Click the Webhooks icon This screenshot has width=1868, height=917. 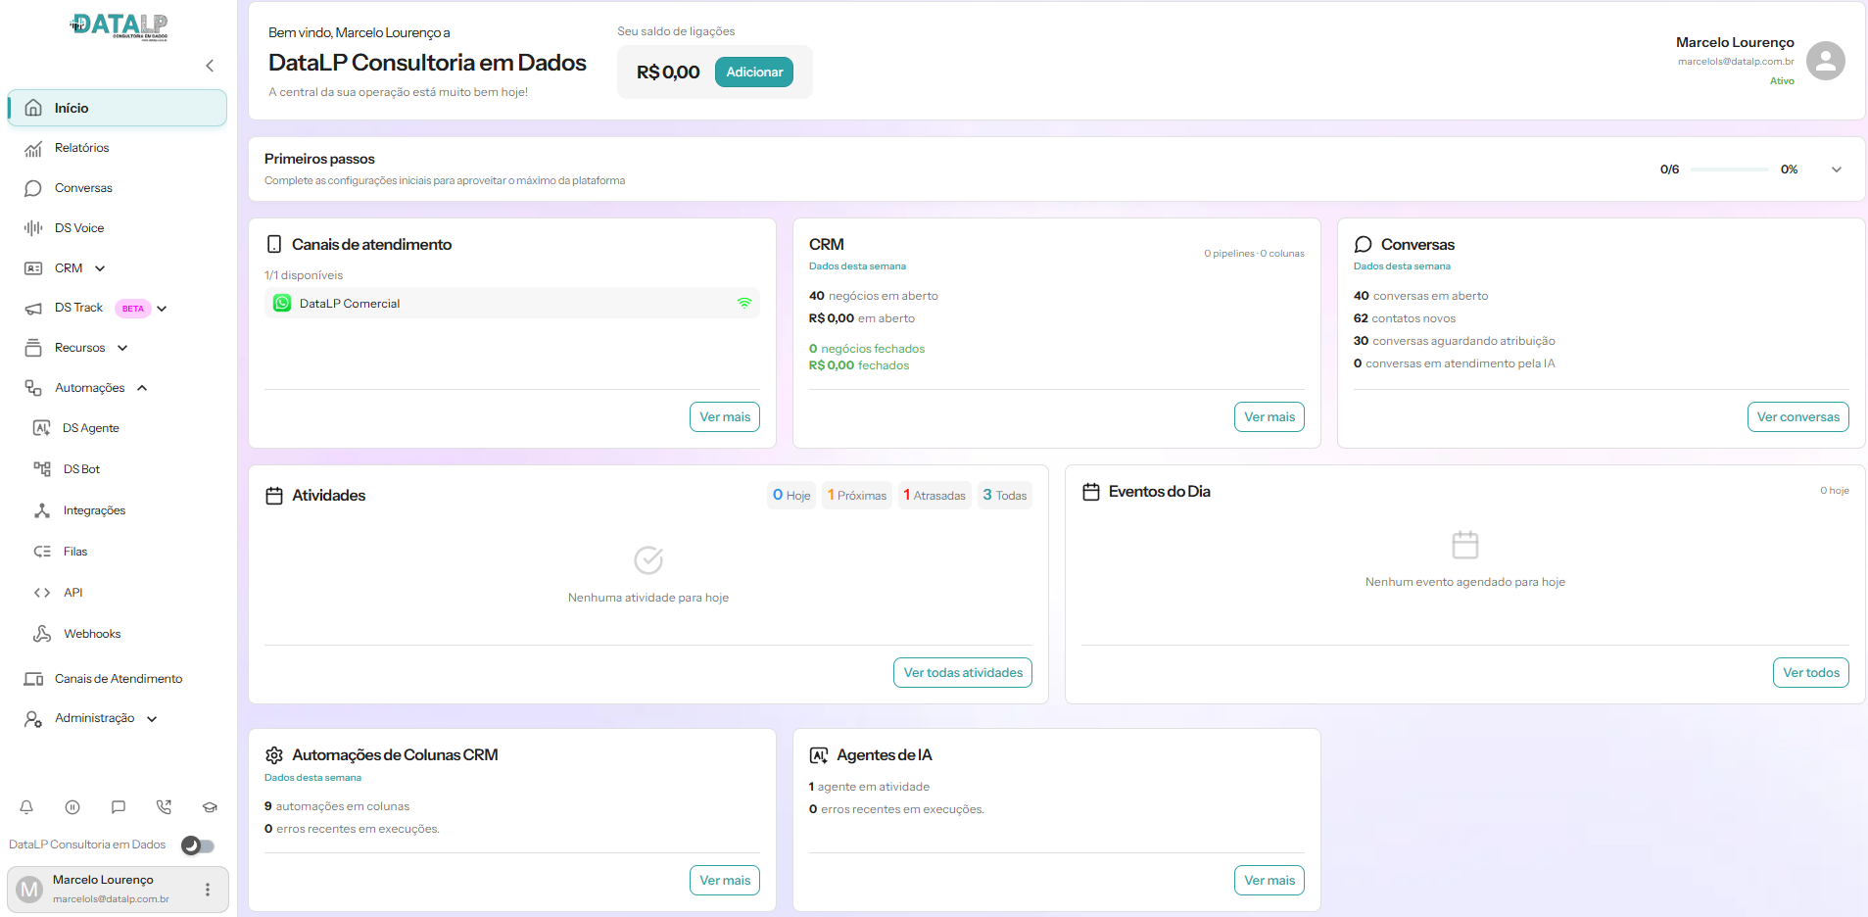(x=42, y=634)
